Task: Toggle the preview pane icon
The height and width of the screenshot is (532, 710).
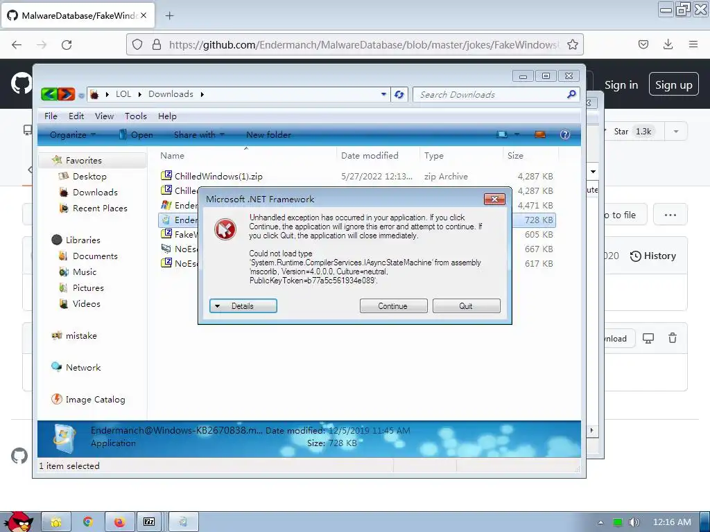Action: tap(539, 134)
